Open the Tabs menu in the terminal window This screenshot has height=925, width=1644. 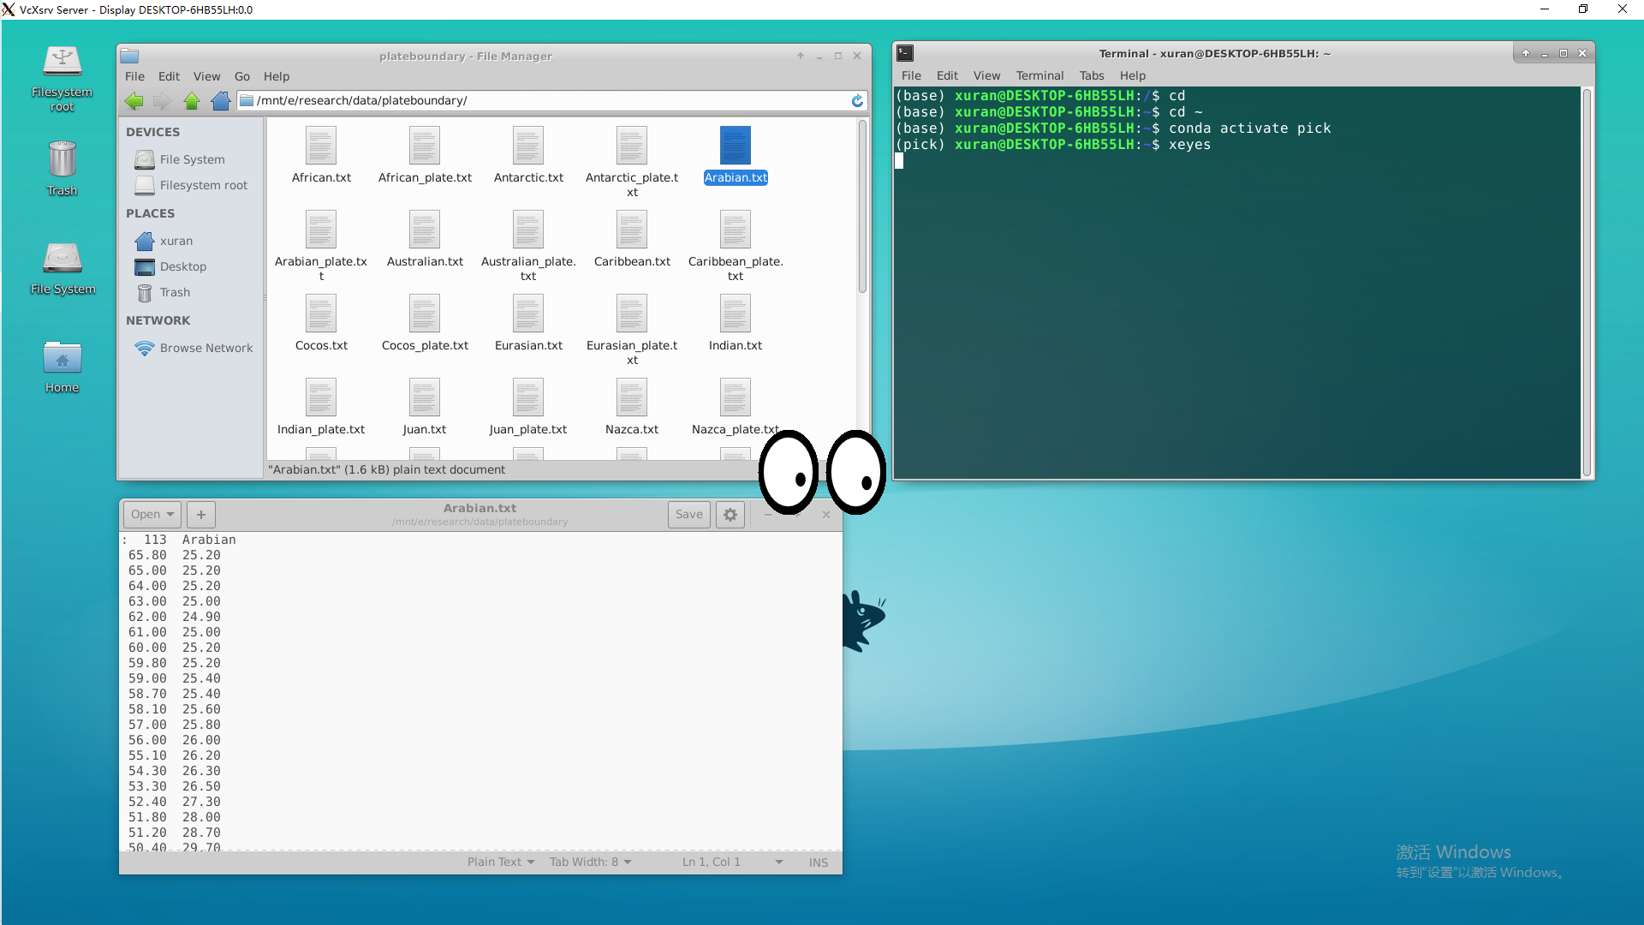point(1092,75)
